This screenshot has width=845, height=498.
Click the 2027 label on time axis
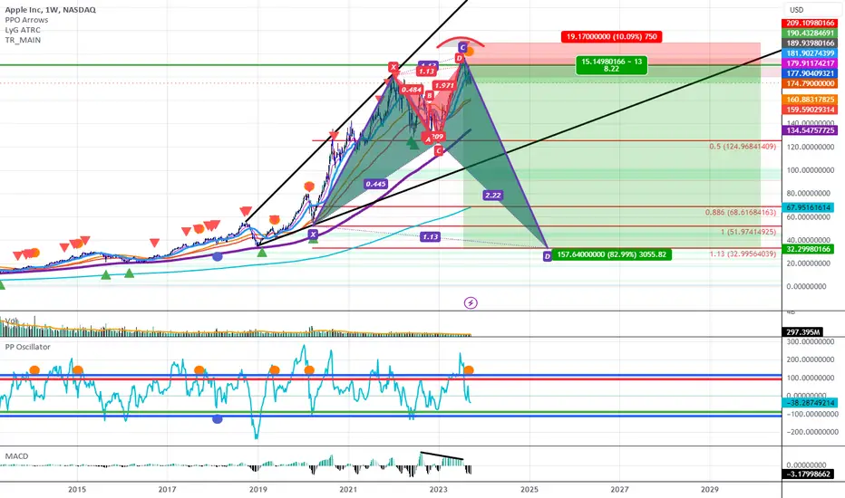(x=620, y=489)
